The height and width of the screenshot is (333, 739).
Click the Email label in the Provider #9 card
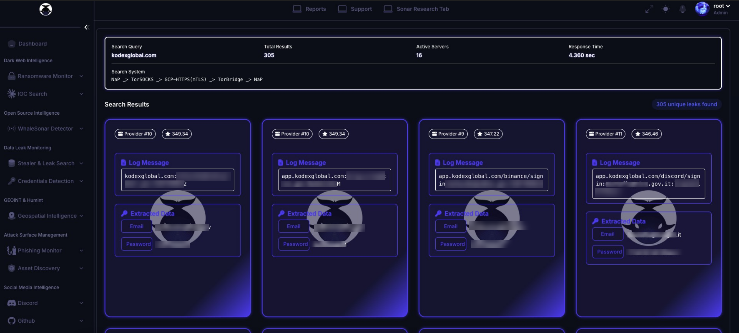[x=451, y=226]
